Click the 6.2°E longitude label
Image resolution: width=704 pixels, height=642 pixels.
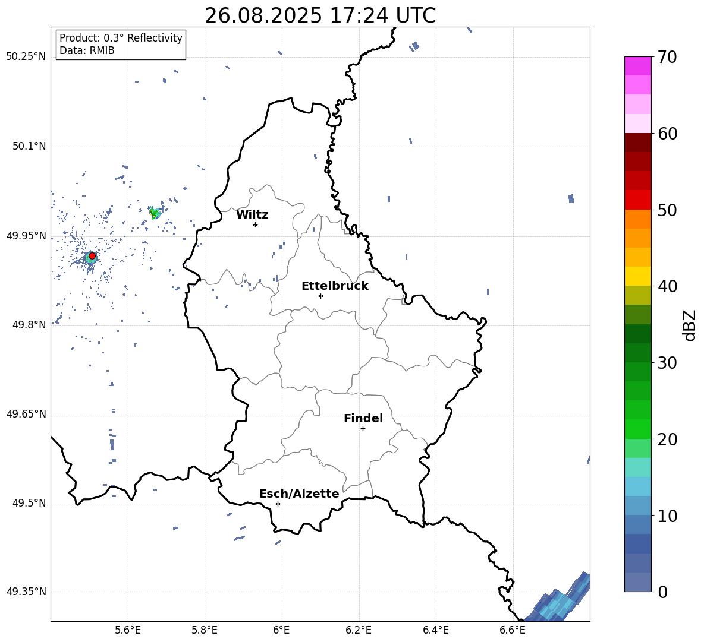tap(359, 631)
